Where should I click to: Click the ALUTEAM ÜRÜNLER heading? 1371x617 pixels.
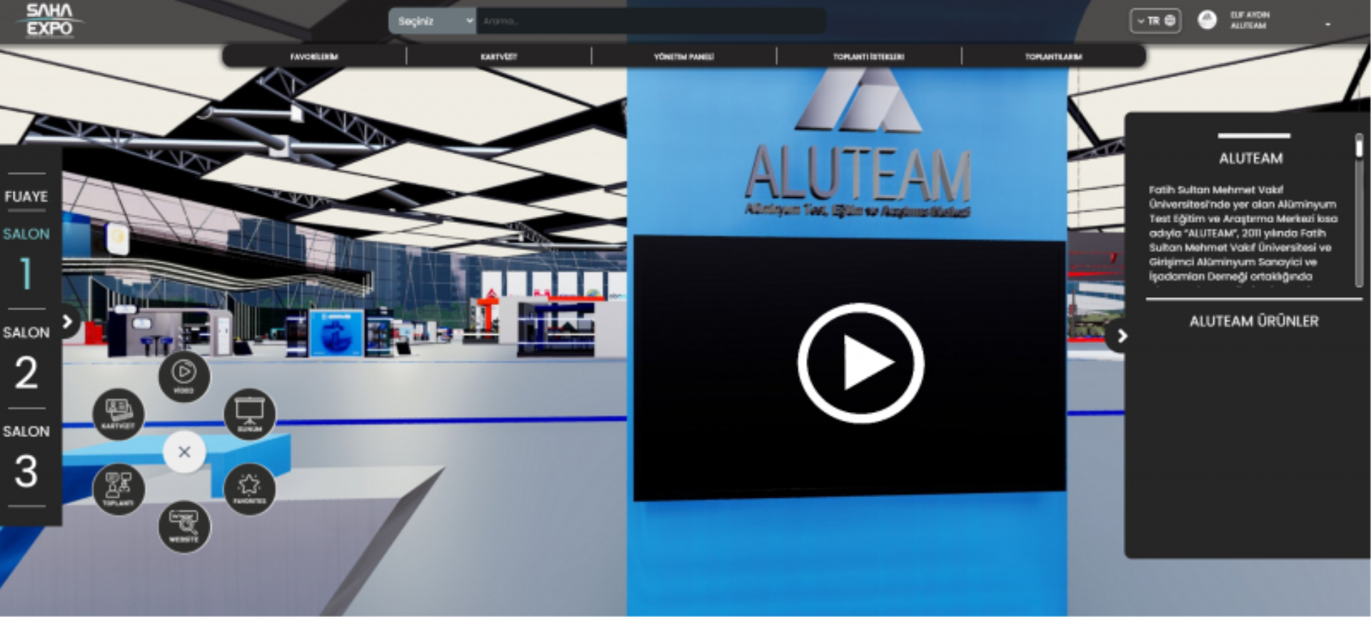pos(1254,321)
